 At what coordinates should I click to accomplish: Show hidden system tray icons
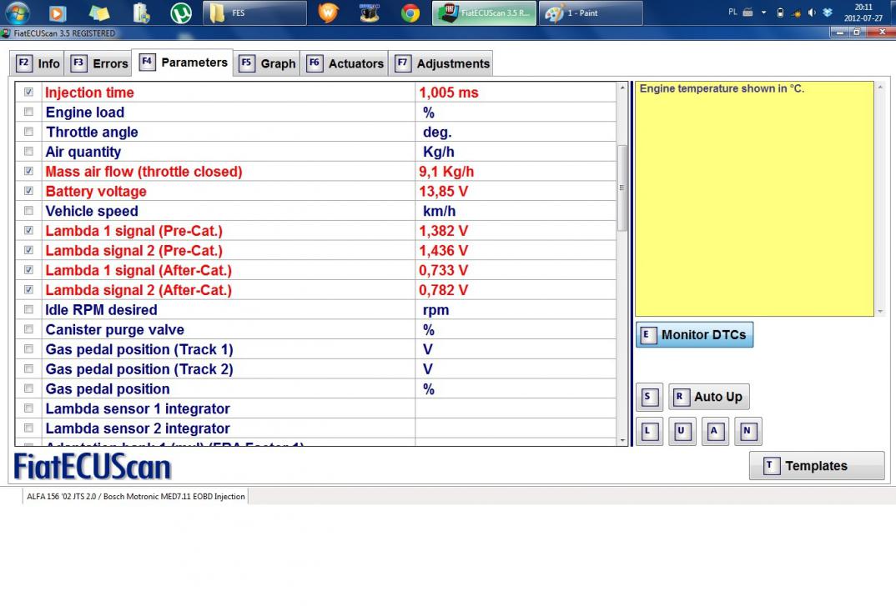pyautogui.click(x=763, y=12)
